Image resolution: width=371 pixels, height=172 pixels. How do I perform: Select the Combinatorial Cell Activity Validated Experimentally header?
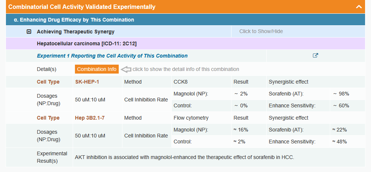[82, 7]
